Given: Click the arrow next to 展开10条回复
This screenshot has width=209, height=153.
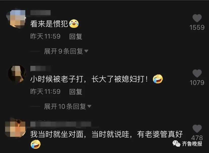Looking at the screenshot, I should (89, 106).
